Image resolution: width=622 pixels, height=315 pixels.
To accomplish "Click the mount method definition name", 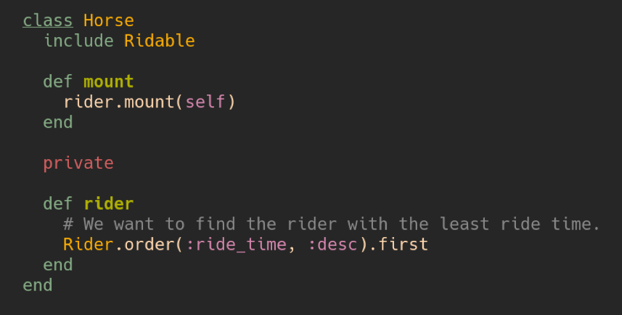I will pyautogui.click(x=109, y=82).
